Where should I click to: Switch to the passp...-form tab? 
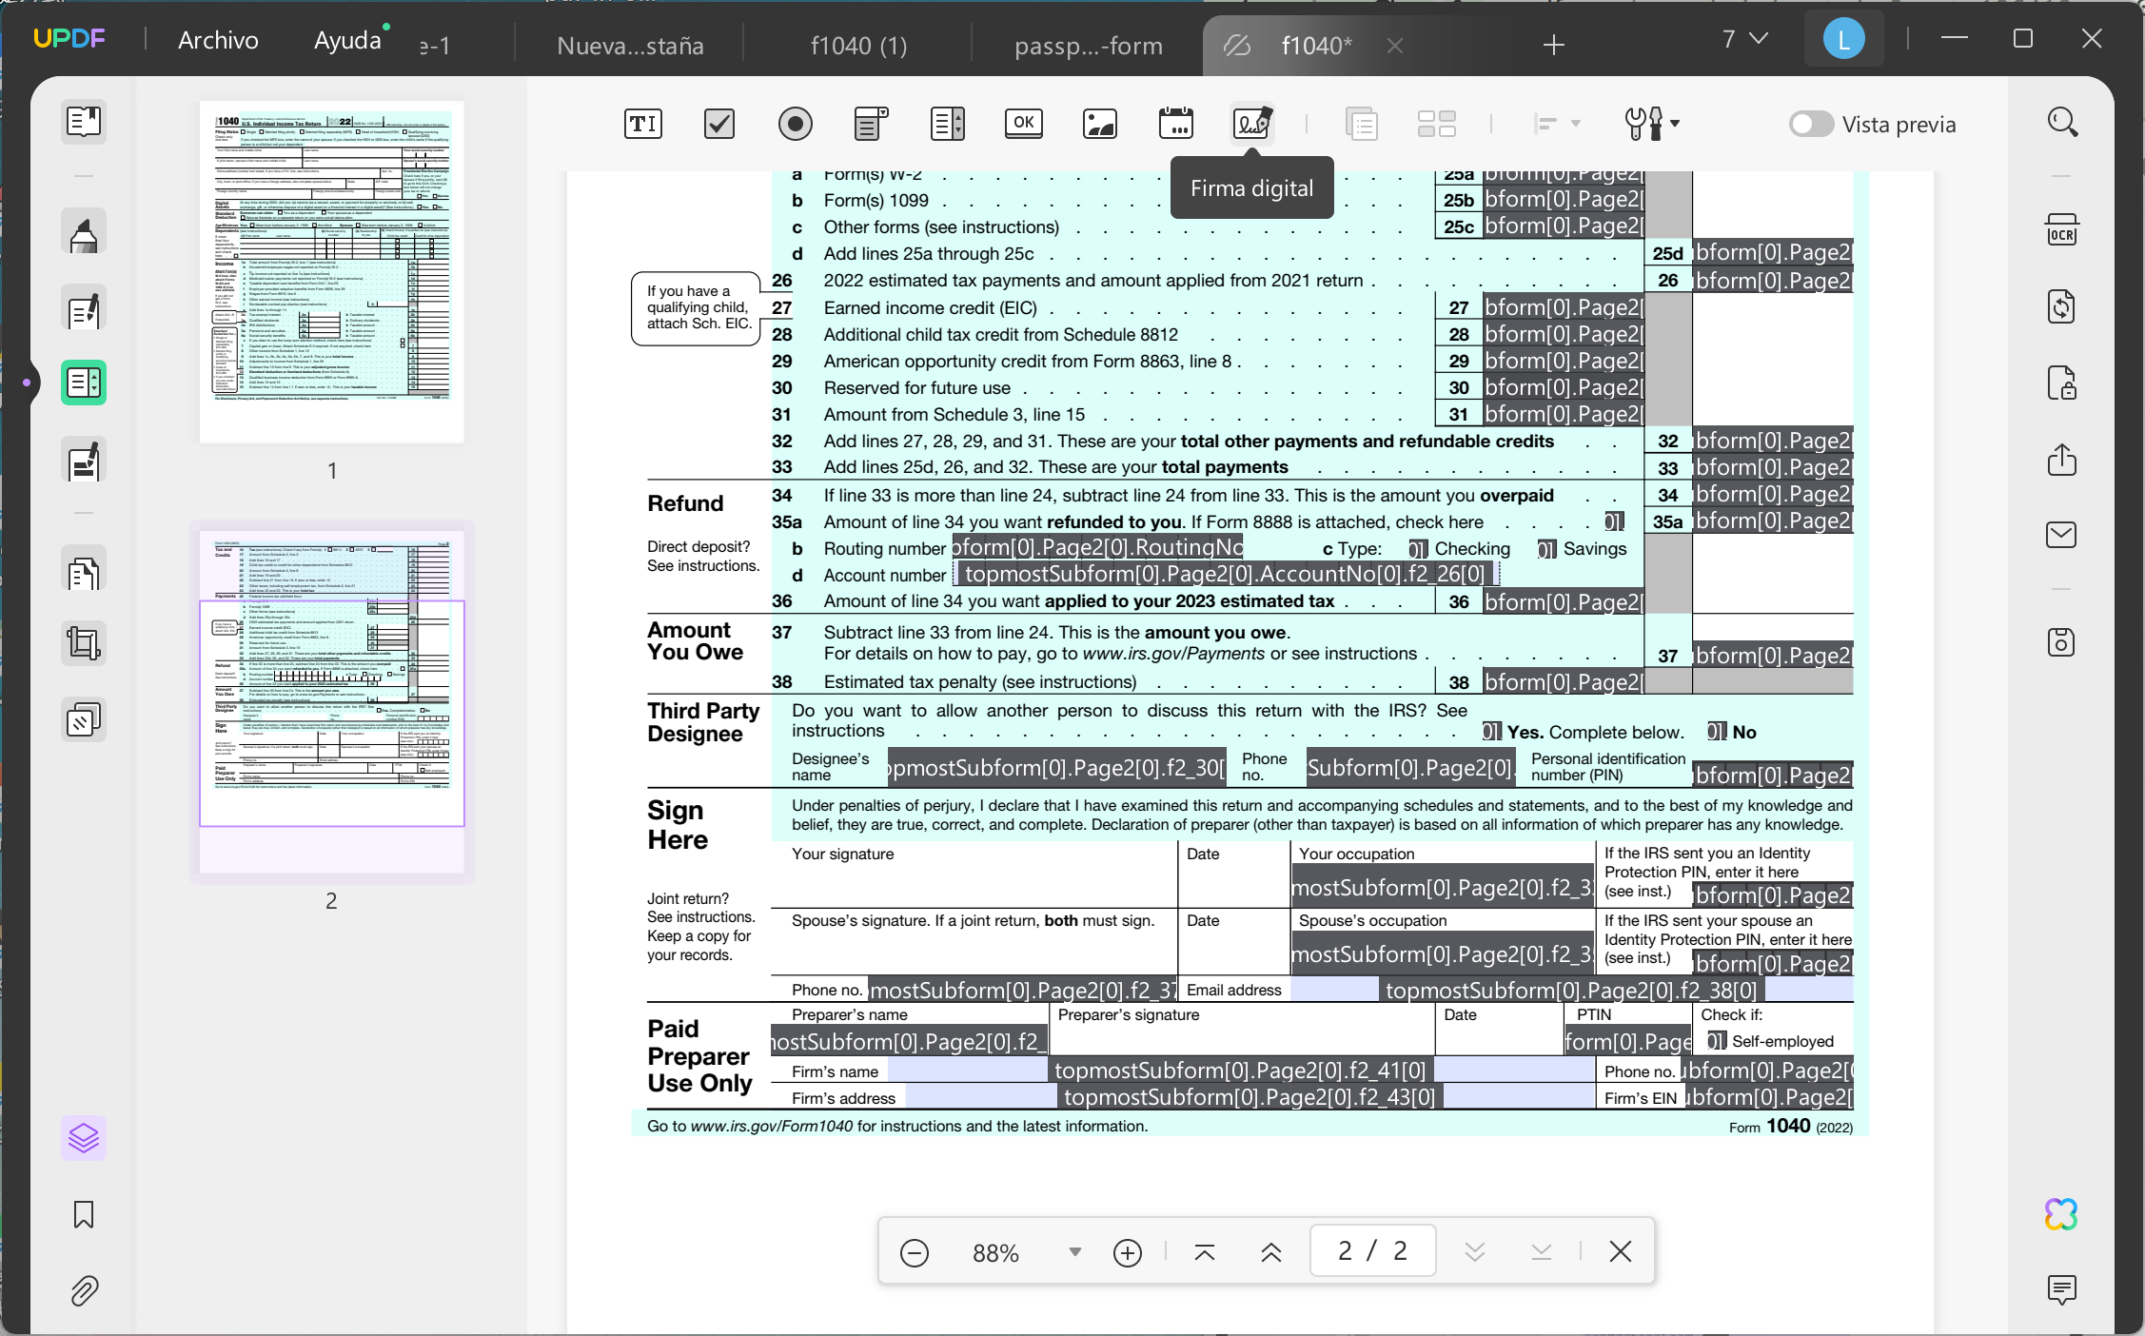pyautogui.click(x=1089, y=45)
